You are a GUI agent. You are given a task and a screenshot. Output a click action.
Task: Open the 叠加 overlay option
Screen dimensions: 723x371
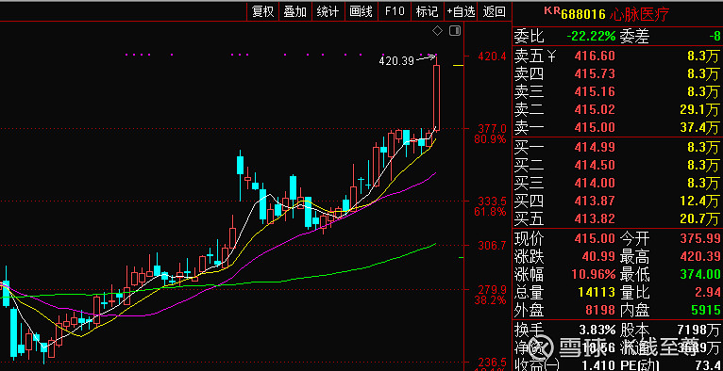[x=295, y=11]
